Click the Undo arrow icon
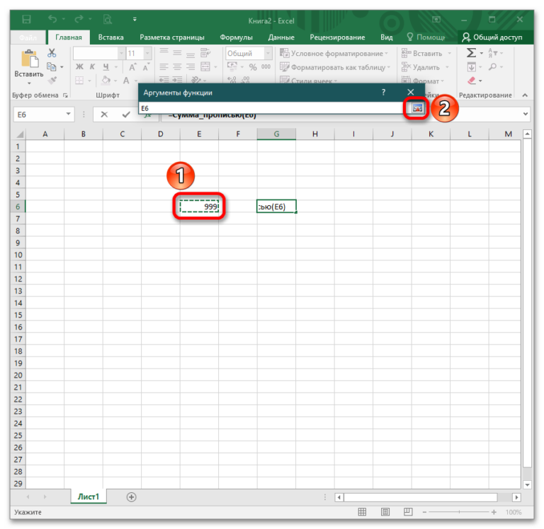This screenshot has height=529, width=544. pos(52,18)
